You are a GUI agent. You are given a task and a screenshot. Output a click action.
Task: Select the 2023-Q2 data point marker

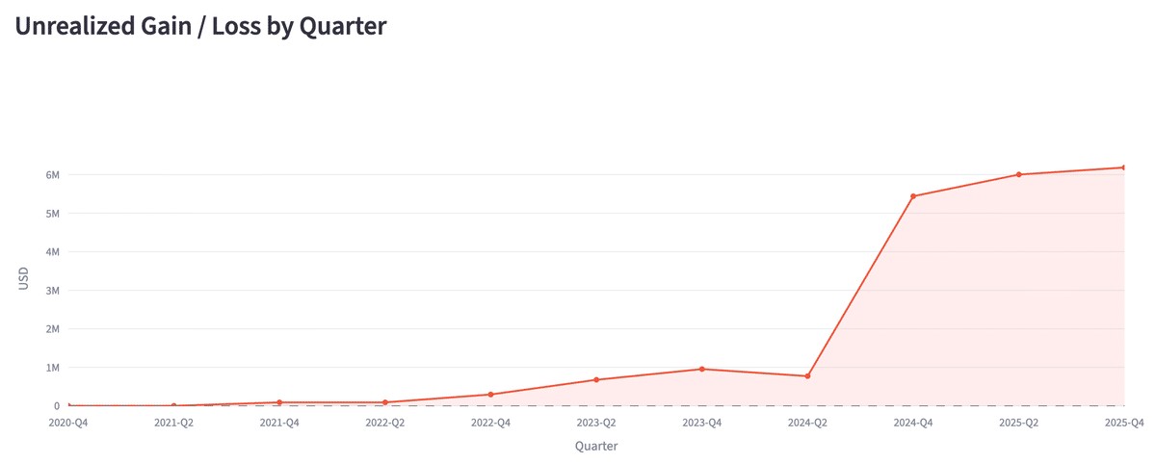[x=596, y=380]
